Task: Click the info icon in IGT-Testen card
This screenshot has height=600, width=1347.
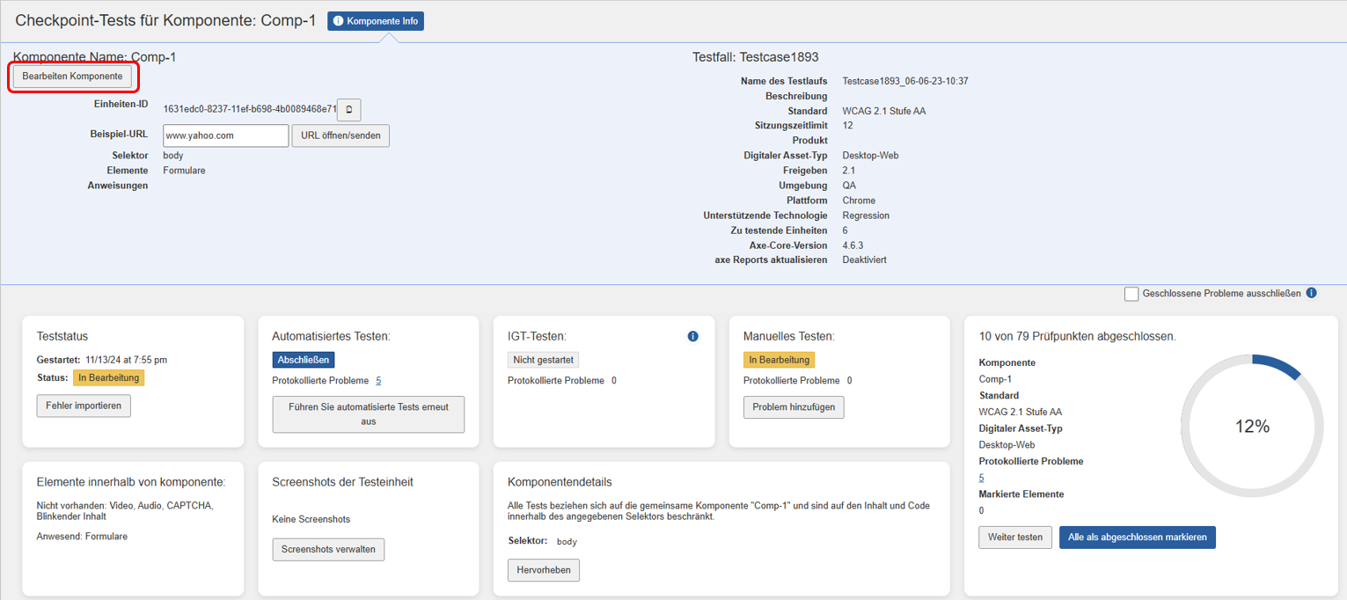Action: coord(692,336)
